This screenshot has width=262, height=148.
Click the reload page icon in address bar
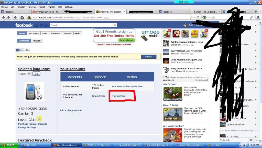(198, 17)
